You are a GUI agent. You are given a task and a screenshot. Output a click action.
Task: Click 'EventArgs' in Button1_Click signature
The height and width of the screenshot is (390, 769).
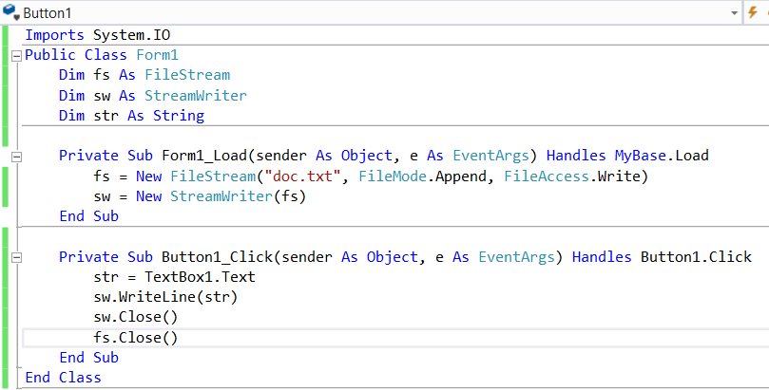[x=516, y=257]
